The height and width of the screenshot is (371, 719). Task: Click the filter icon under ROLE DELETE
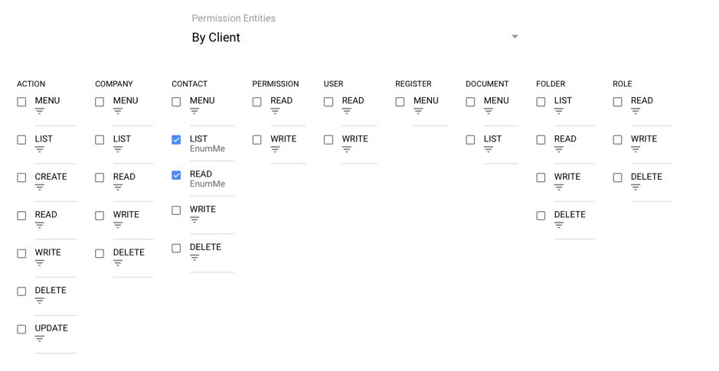click(635, 187)
